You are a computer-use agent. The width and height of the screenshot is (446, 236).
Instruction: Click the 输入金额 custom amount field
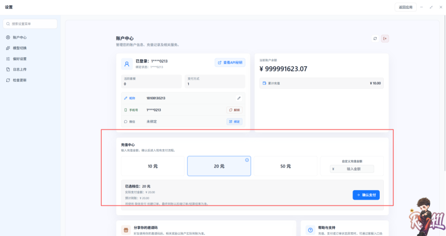[x=352, y=169]
